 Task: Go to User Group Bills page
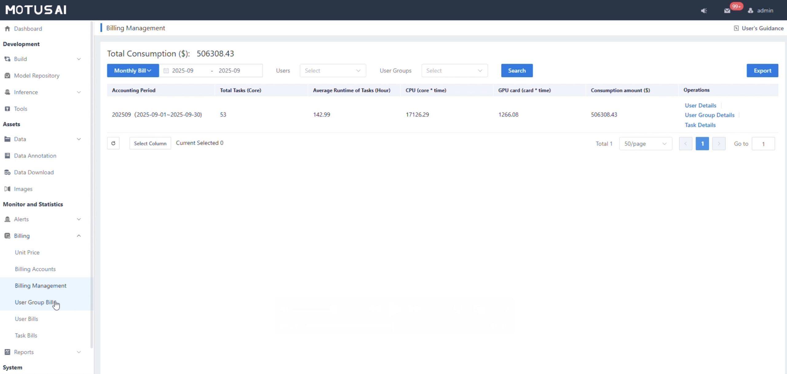pos(35,302)
